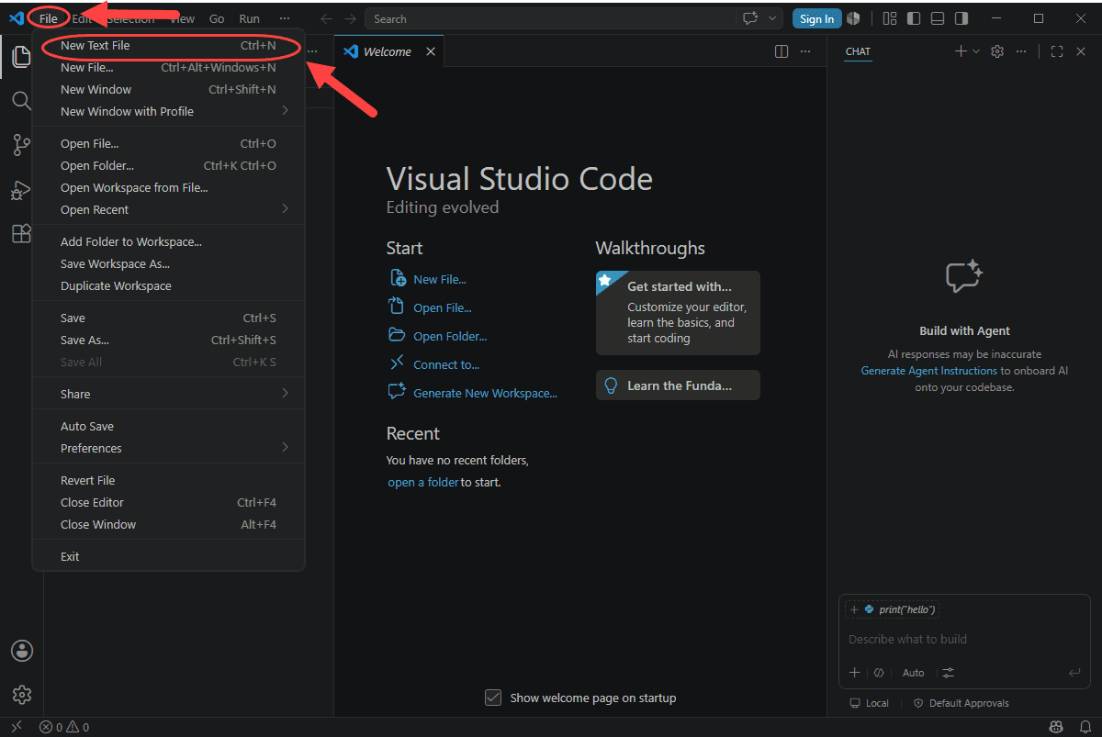Open the chevron dropdown beside the title bar chat icon
Screen dimensions: 1102x737
(772, 18)
